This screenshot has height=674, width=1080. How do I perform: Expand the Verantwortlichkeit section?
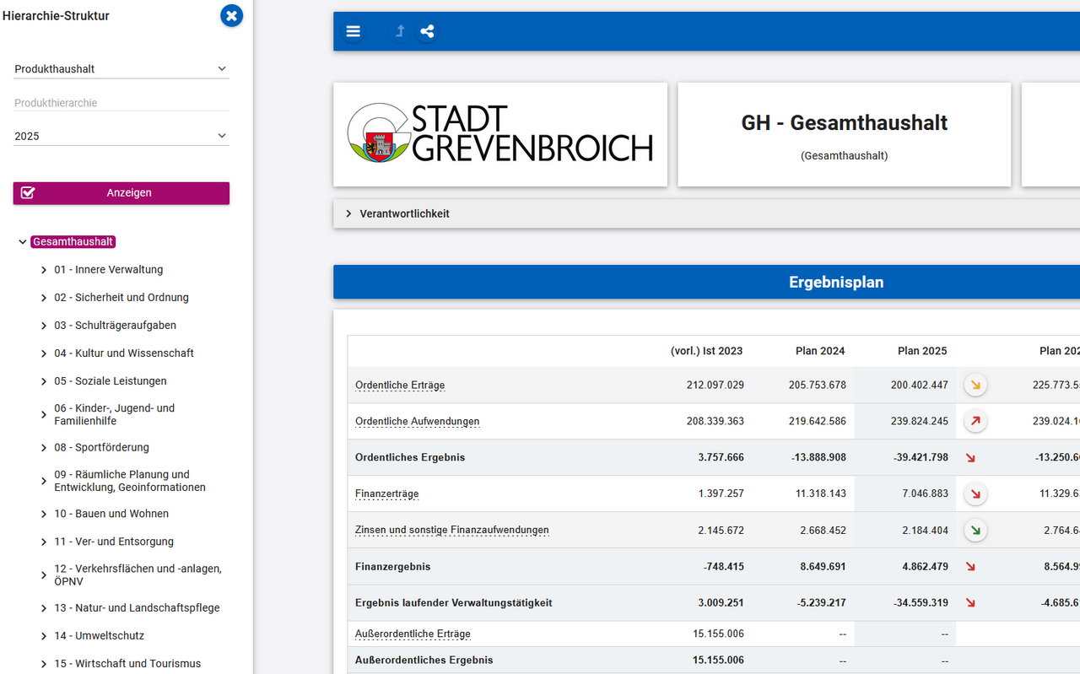348,213
